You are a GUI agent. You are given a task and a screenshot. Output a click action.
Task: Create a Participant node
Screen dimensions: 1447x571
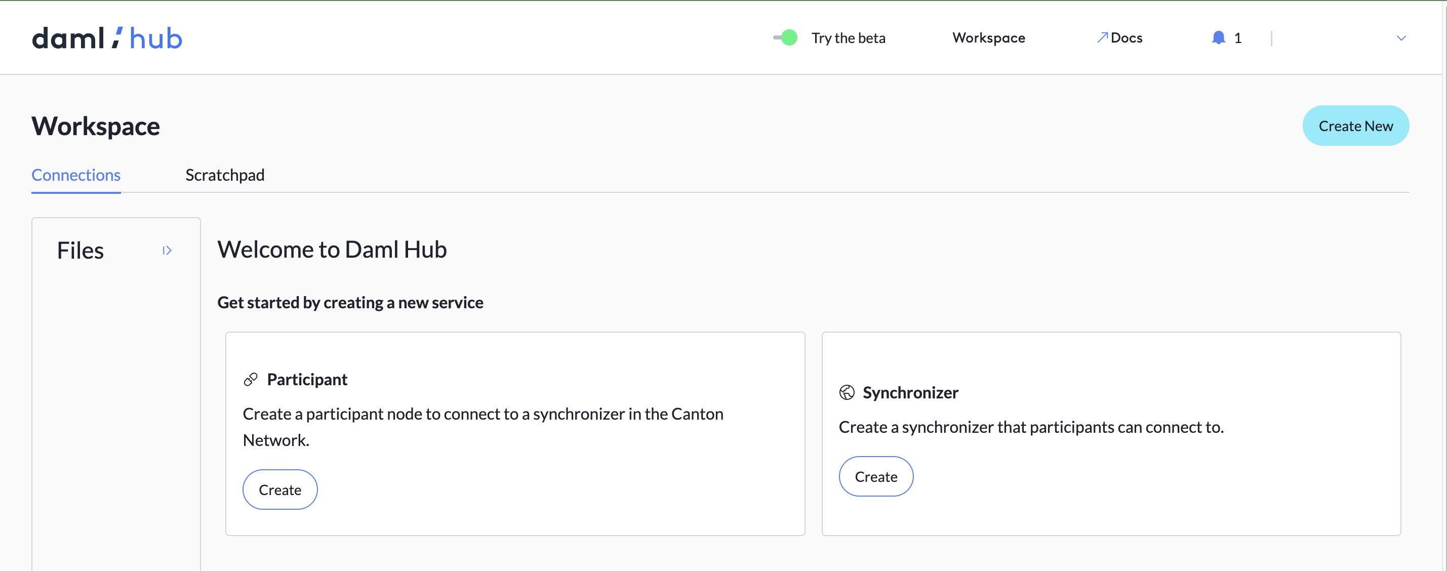pos(280,489)
